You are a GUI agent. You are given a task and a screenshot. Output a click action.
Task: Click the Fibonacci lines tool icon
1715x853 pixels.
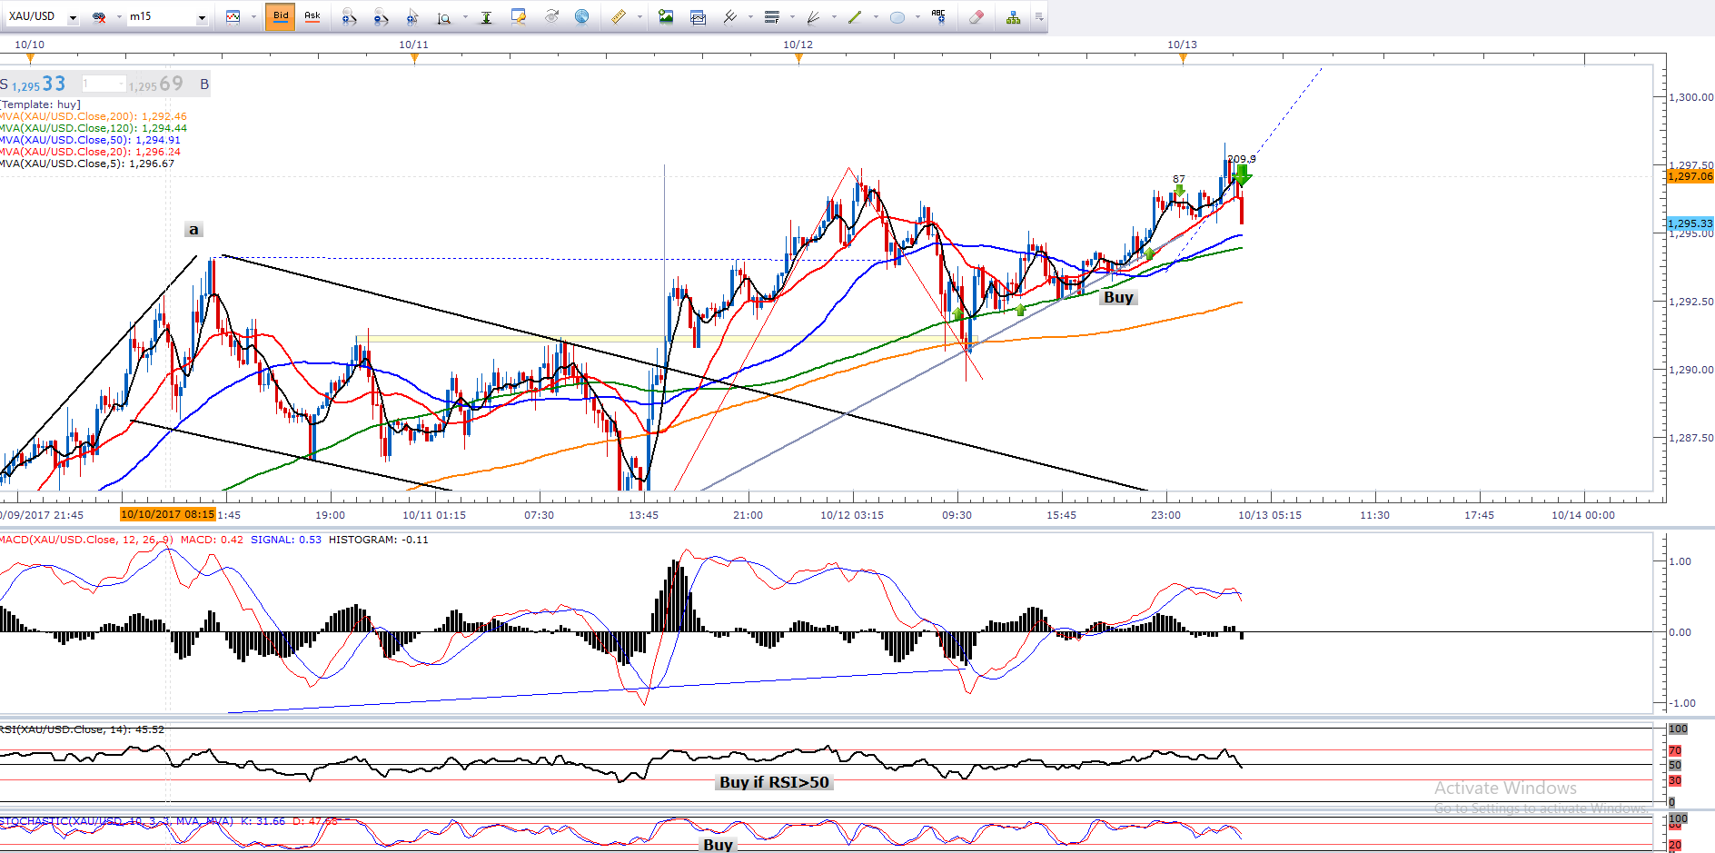(x=771, y=17)
